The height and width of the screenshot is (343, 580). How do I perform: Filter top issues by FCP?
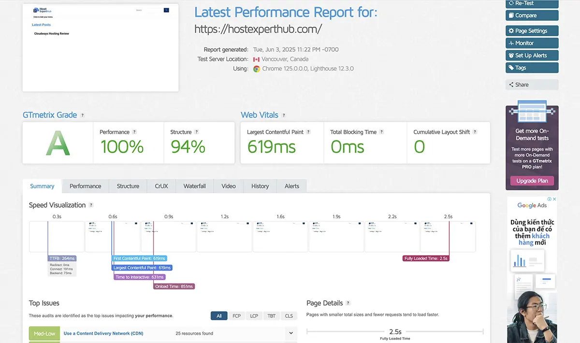[x=236, y=316]
